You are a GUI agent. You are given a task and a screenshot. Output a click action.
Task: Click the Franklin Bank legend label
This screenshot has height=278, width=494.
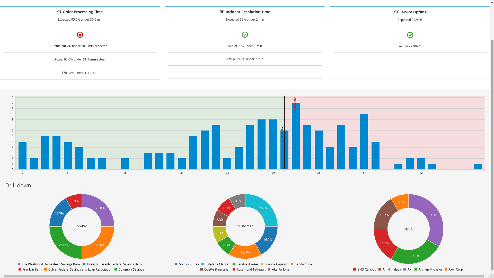click(32, 270)
